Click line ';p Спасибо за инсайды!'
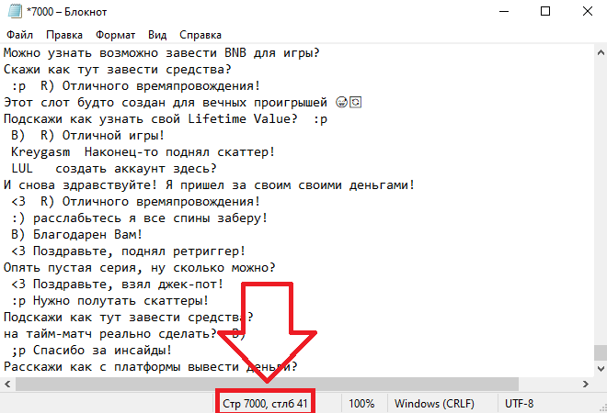Viewport: 607px width, 413px height. 91,351
